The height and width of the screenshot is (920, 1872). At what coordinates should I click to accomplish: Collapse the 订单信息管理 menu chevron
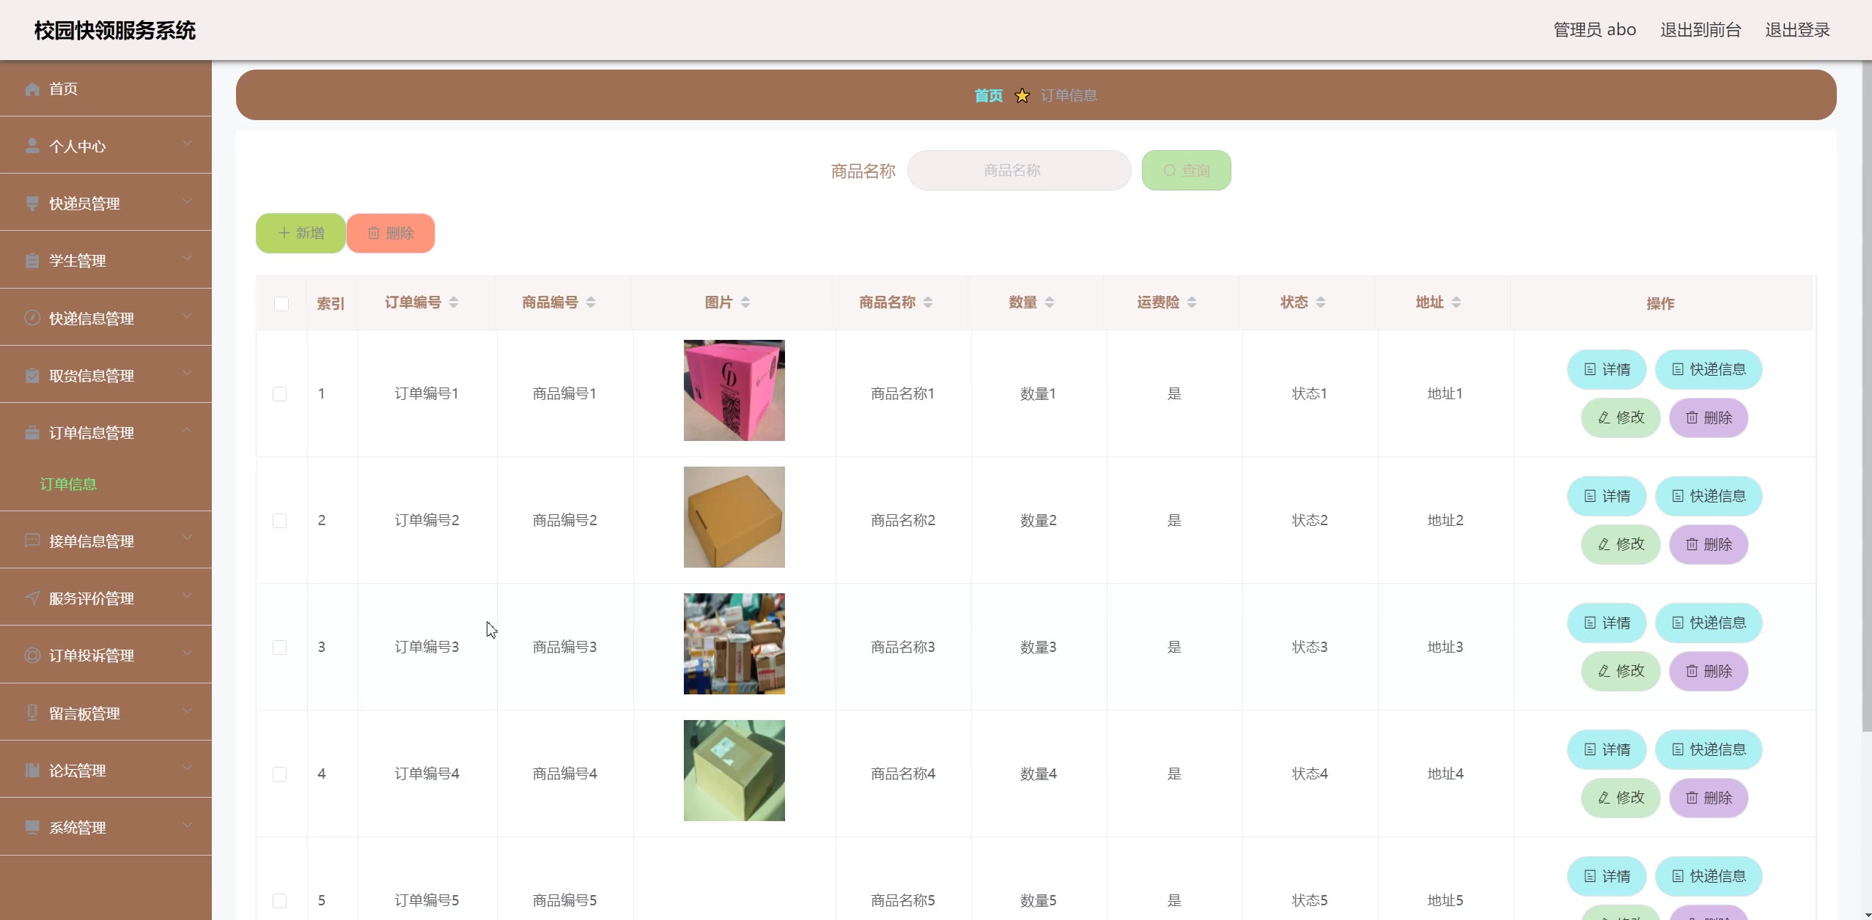click(x=188, y=431)
